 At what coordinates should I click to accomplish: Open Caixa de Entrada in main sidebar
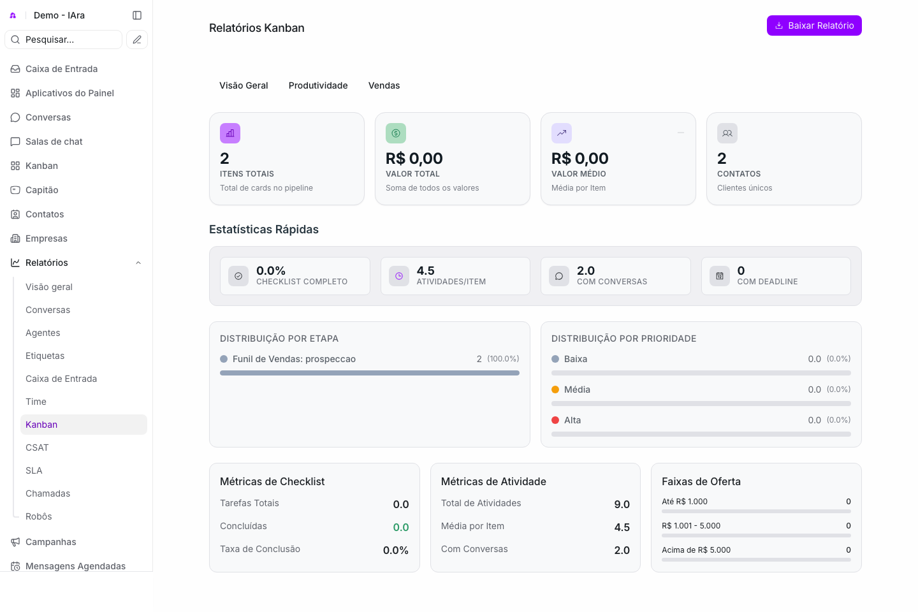tap(76, 69)
